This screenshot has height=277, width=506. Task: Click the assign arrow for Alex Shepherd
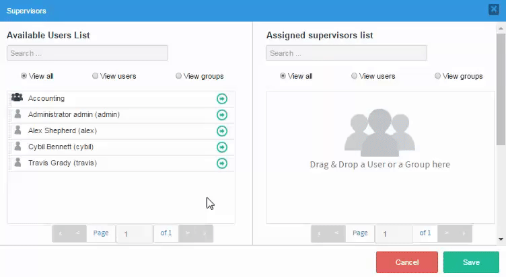(222, 131)
